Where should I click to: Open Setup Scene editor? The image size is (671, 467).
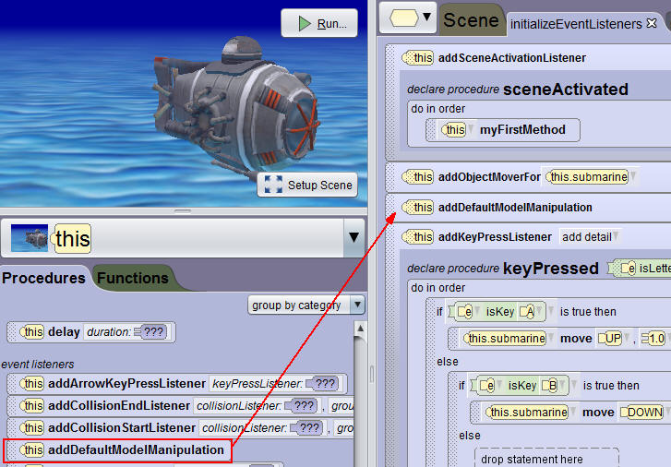307,185
